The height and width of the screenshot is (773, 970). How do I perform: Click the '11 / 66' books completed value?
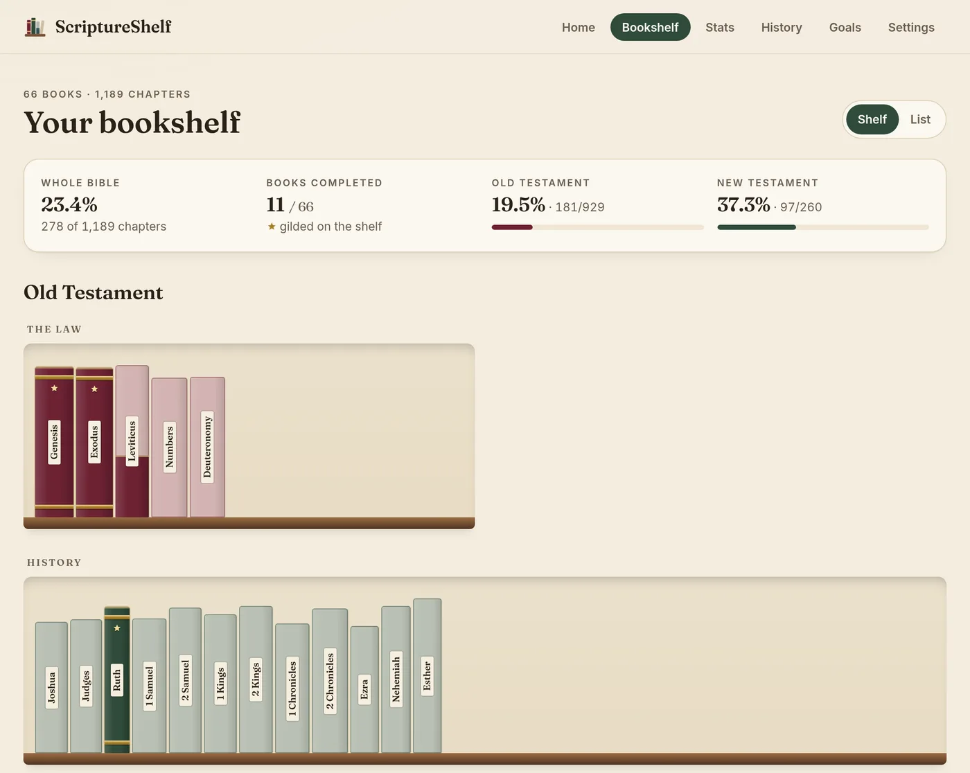pyautogui.click(x=290, y=205)
